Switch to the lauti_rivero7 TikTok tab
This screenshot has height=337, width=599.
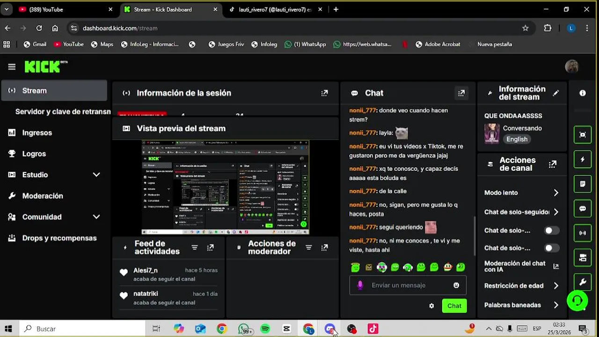tap(275, 9)
